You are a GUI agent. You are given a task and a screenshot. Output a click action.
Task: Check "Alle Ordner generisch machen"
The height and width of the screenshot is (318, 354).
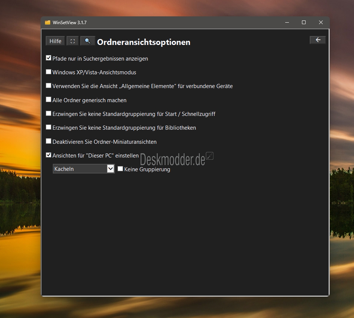tap(48, 100)
